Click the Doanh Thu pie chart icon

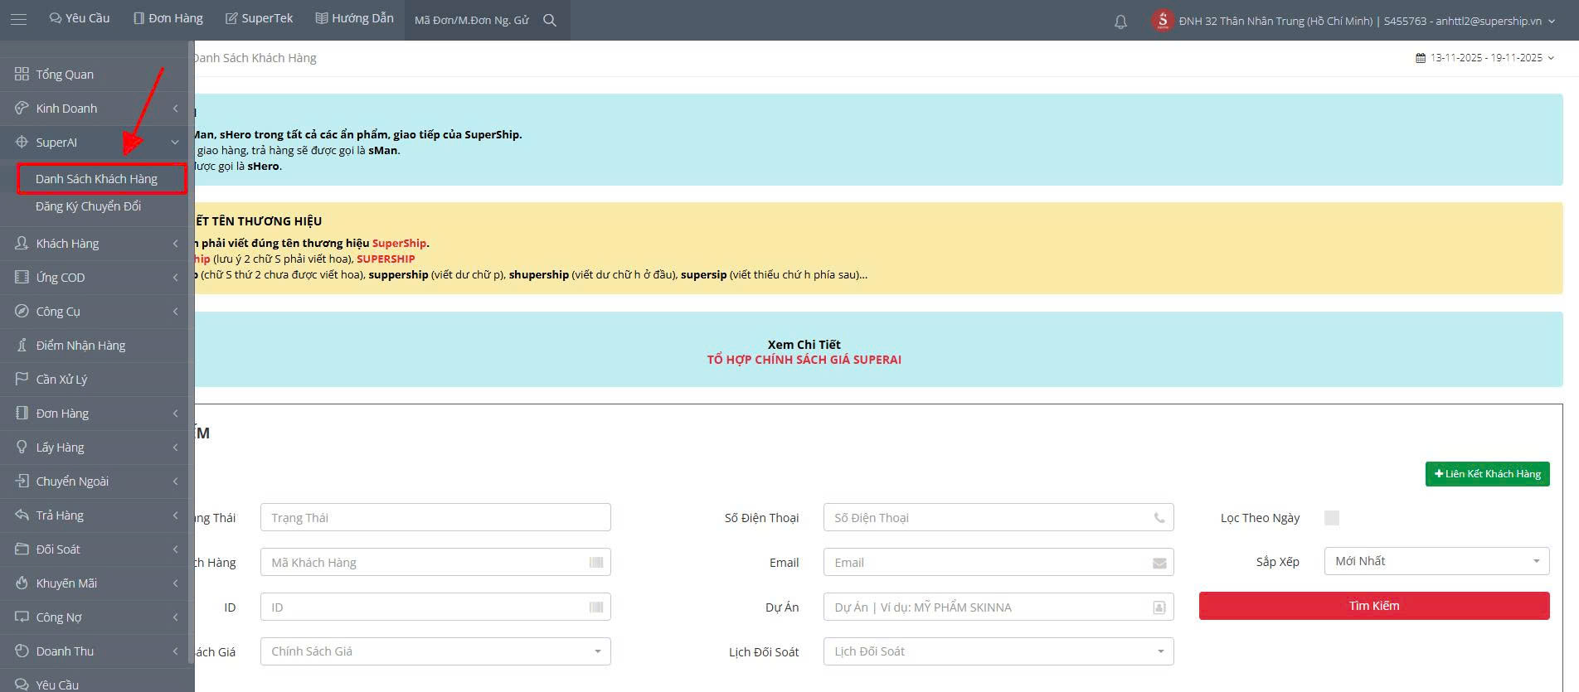[22, 651]
